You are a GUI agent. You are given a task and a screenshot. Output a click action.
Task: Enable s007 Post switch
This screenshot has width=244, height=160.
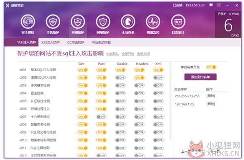click(x=101, y=117)
